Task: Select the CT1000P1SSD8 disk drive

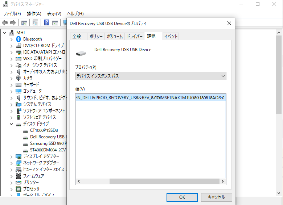Action: pyautogui.click(x=44, y=130)
